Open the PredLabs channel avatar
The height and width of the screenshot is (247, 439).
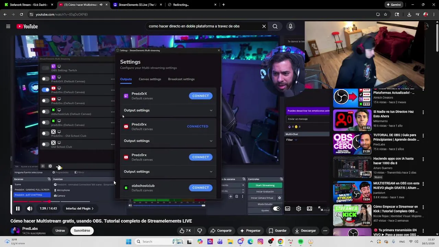(x=15, y=231)
